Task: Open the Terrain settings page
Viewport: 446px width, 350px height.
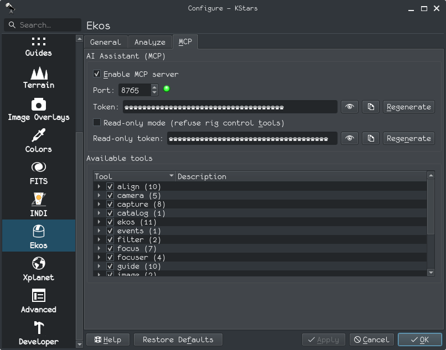Action: (38, 77)
